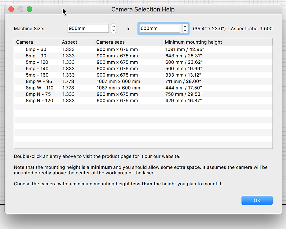
Task: Click the OK button
Action: tap(257, 200)
